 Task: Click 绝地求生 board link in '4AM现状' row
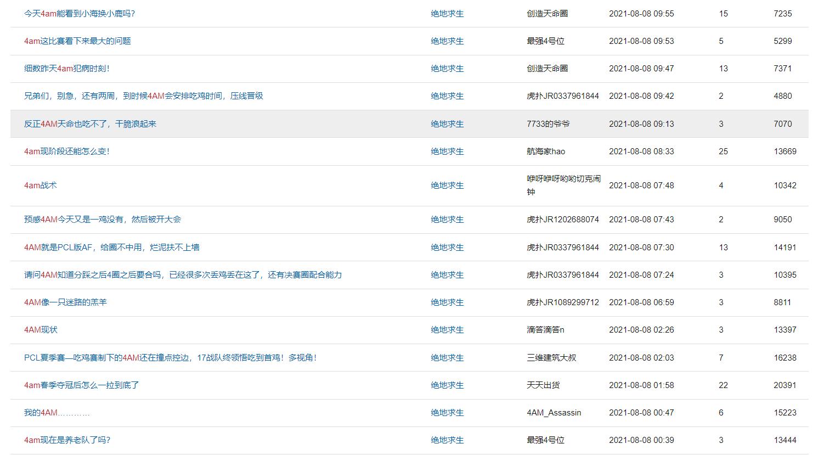click(447, 330)
